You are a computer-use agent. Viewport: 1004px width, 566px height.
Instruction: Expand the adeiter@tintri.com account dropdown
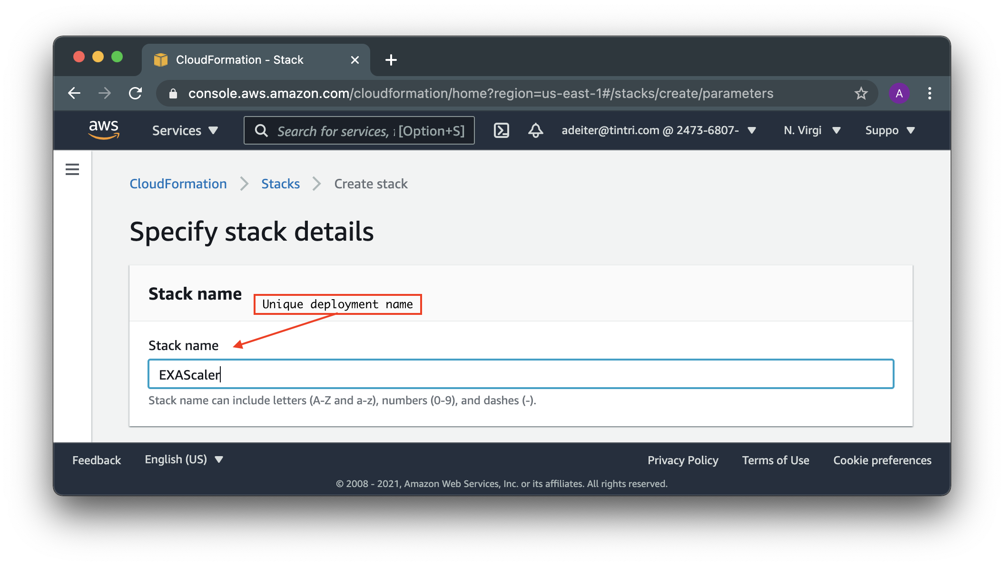[659, 130]
